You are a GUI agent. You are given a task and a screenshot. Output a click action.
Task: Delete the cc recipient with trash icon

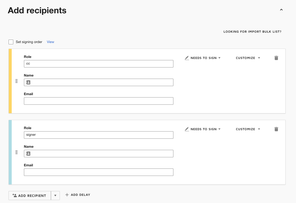(x=276, y=58)
